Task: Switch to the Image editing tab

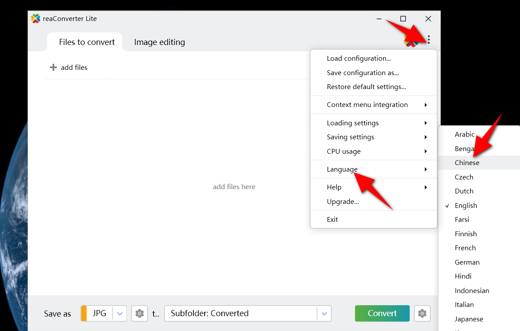Action: [159, 42]
